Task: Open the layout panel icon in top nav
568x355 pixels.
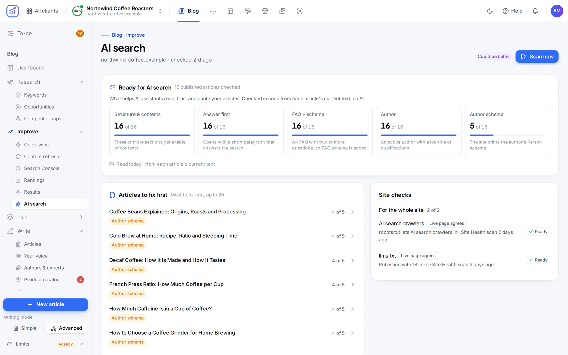Action: click(x=230, y=11)
